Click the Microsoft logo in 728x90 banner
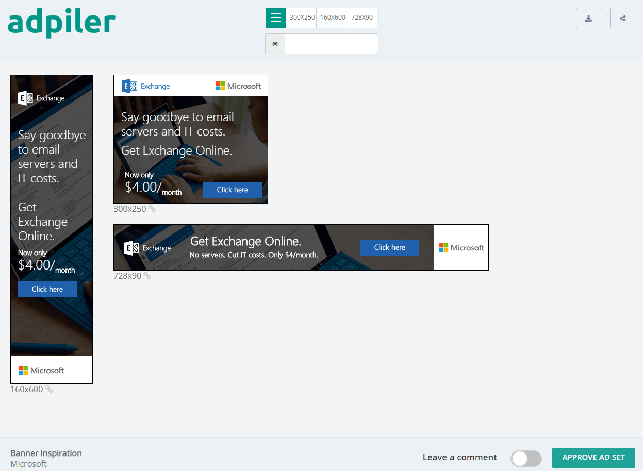Image resolution: width=643 pixels, height=471 pixels. [x=461, y=248]
